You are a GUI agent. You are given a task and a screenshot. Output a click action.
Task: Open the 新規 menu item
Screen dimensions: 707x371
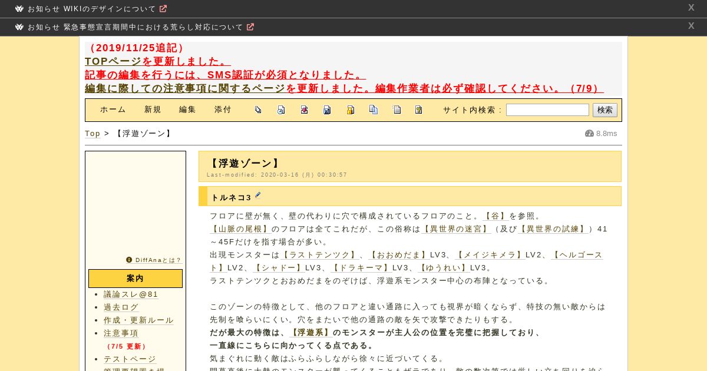153,110
